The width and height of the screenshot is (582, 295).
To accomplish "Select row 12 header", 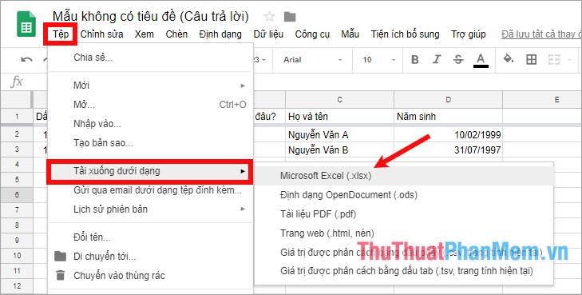I will 17,286.
